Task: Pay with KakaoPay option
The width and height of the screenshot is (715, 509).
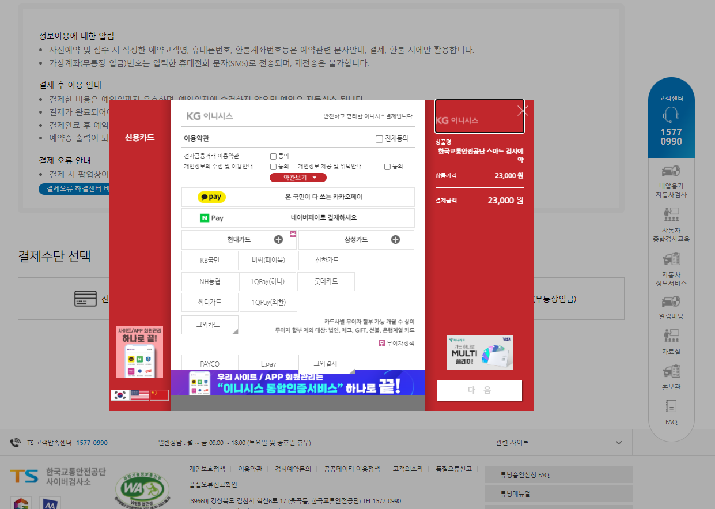Action: click(x=298, y=197)
